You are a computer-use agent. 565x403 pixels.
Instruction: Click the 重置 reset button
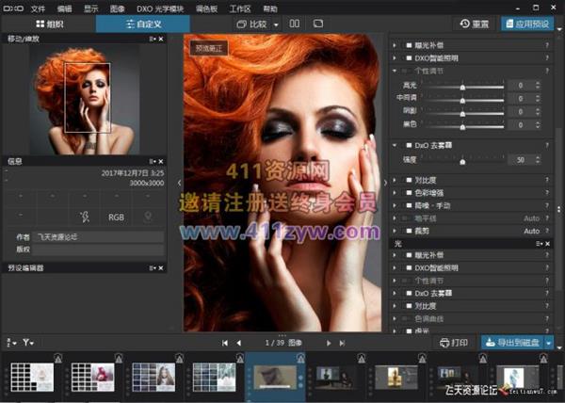point(476,23)
